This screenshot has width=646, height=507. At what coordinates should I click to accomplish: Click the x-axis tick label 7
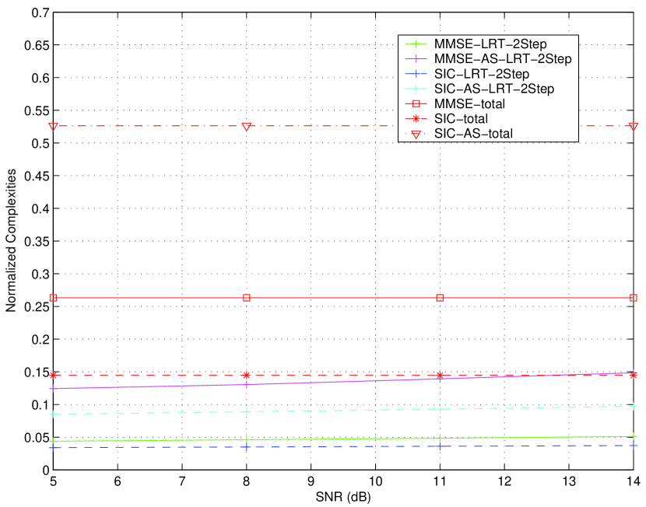coord(182,481)
